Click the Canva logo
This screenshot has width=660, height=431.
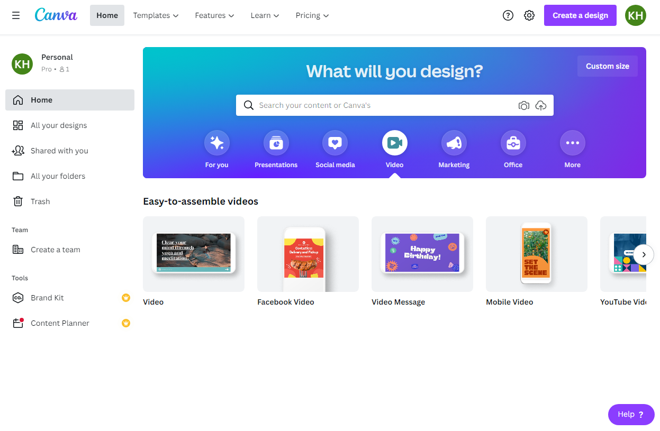tap(56, 15)
